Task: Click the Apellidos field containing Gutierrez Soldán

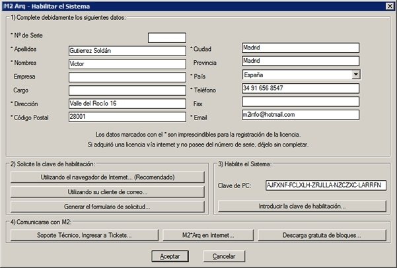Action: coord(127,50)
